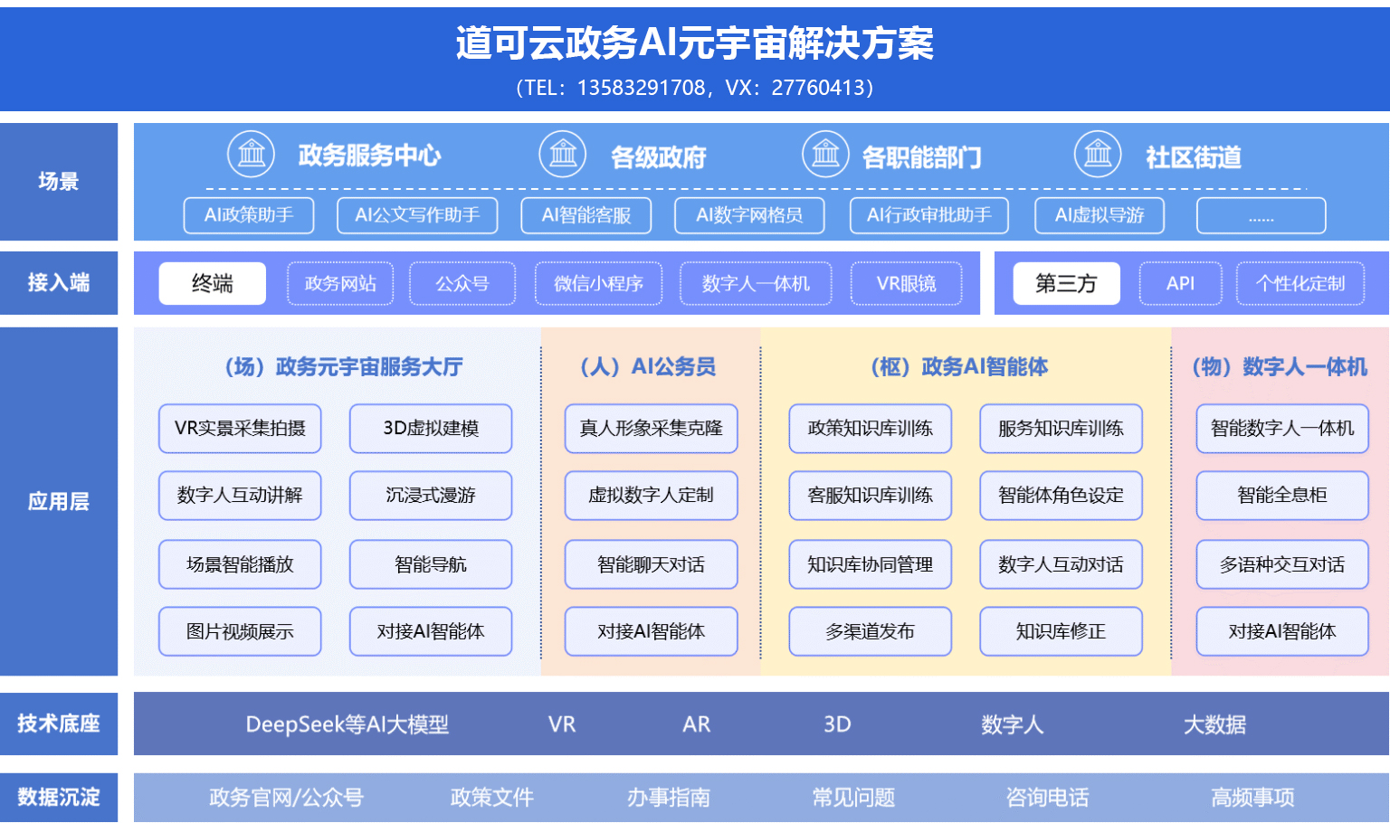The height and width of the screenshot is (823, 1390).
Task: Click the API option
Action: [1180, 284]
